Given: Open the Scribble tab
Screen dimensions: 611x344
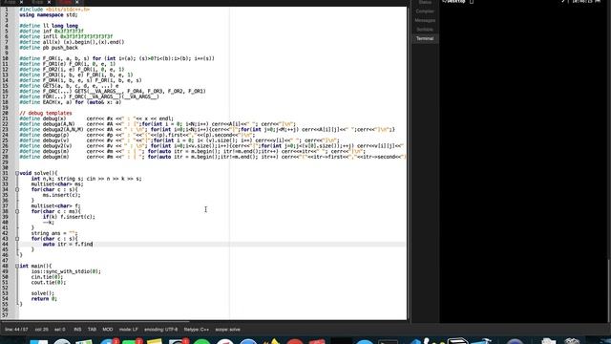Looking at the screenshot, I should click(x=425, y=30).
